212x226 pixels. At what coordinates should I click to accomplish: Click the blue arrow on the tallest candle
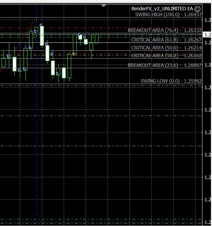point(41,25)
